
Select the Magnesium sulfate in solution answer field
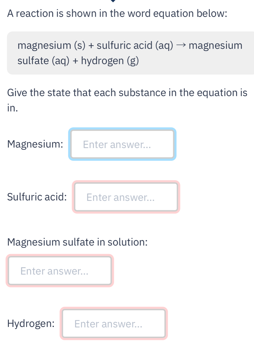coord(60,271)
